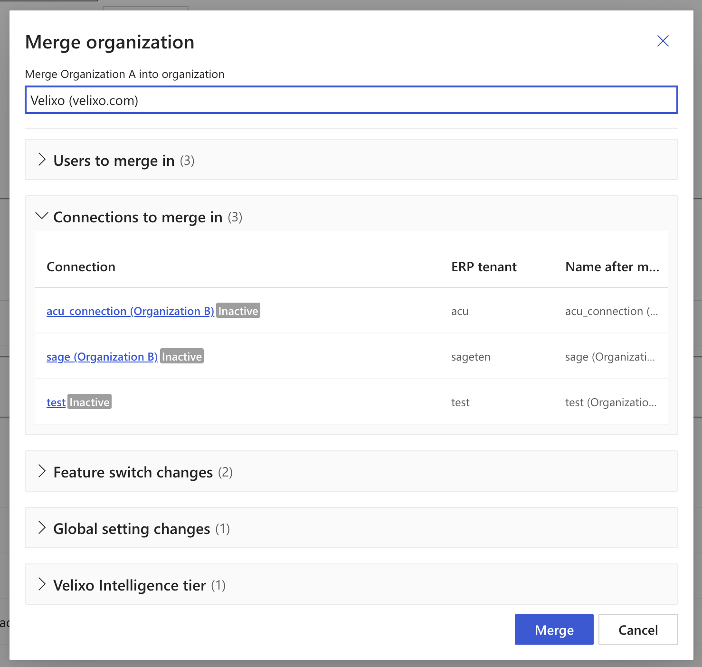Click the ERP tenant column header
Screen dimensions: 702x667
(484, 267)
